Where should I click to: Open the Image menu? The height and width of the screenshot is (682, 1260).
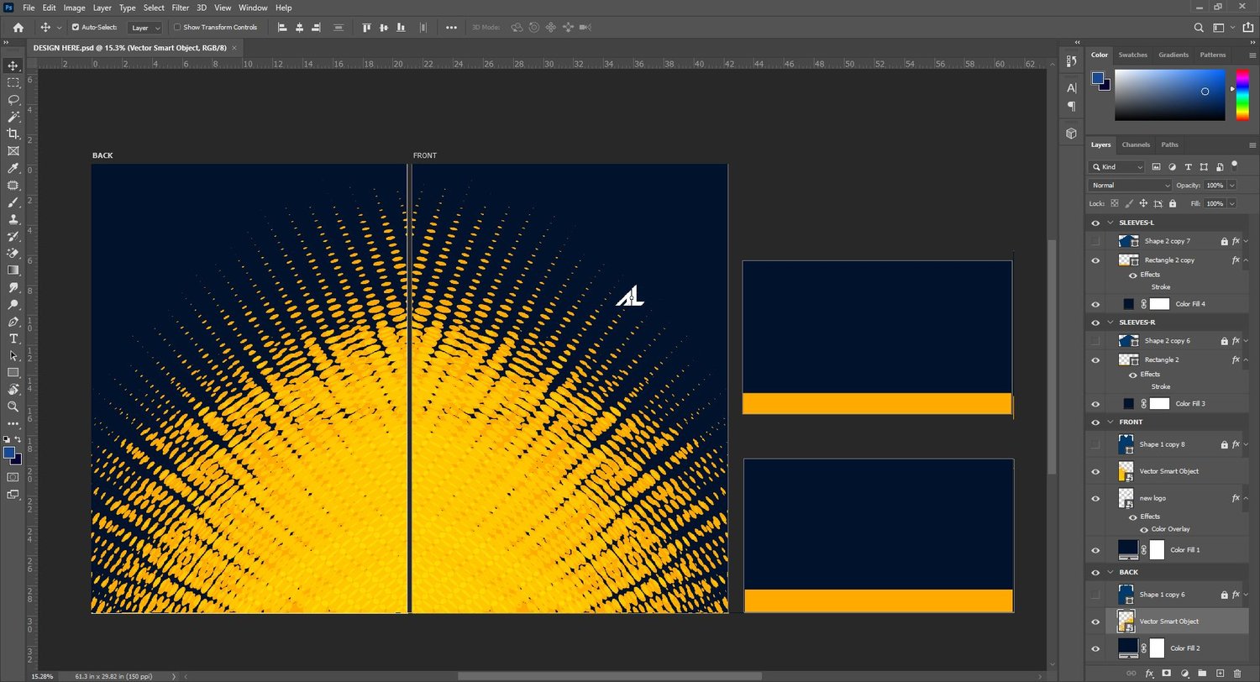[x=74, y=8]
